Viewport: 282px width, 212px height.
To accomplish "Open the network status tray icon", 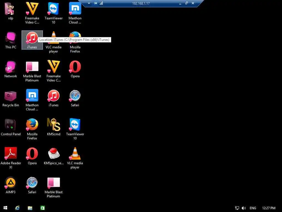I will 237,208.
